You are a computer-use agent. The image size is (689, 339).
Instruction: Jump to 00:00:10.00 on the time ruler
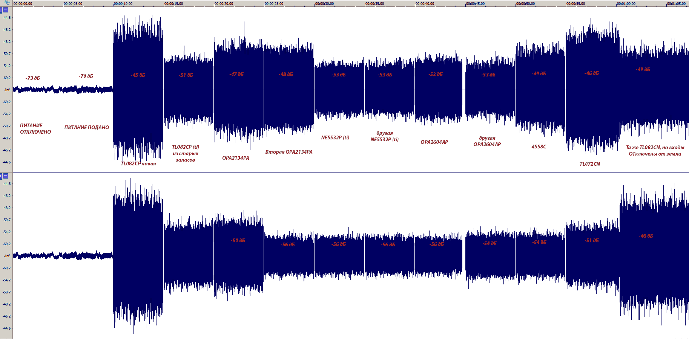pos(123,4)
